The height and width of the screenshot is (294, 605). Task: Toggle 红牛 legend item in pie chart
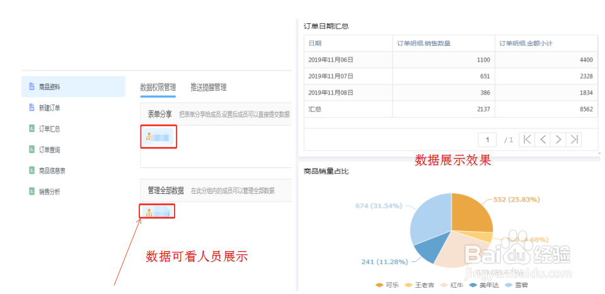tap(451, 285)
